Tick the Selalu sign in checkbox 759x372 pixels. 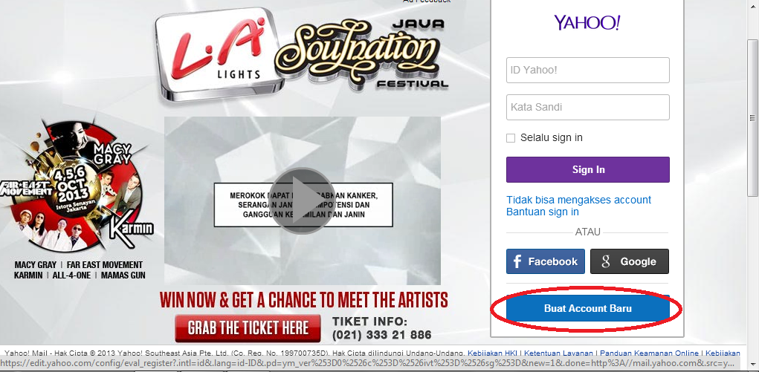coord(511,138)
